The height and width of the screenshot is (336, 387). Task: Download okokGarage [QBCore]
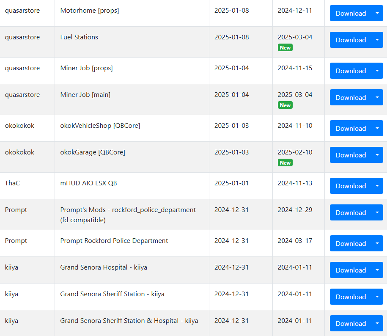click(351, 155)
